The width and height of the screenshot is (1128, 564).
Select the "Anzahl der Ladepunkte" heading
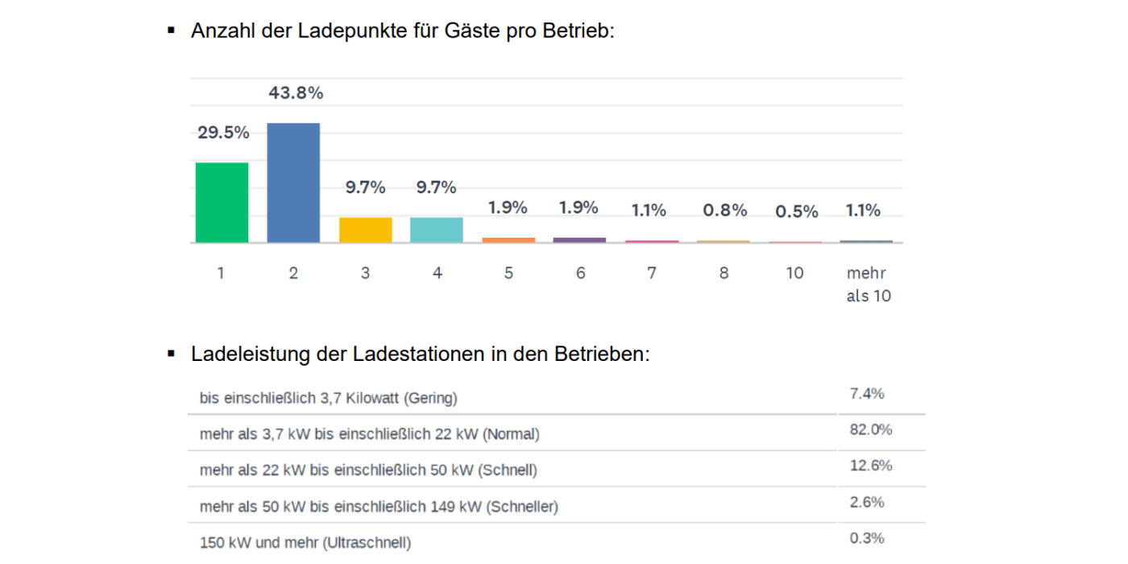[x=402, y=31]
